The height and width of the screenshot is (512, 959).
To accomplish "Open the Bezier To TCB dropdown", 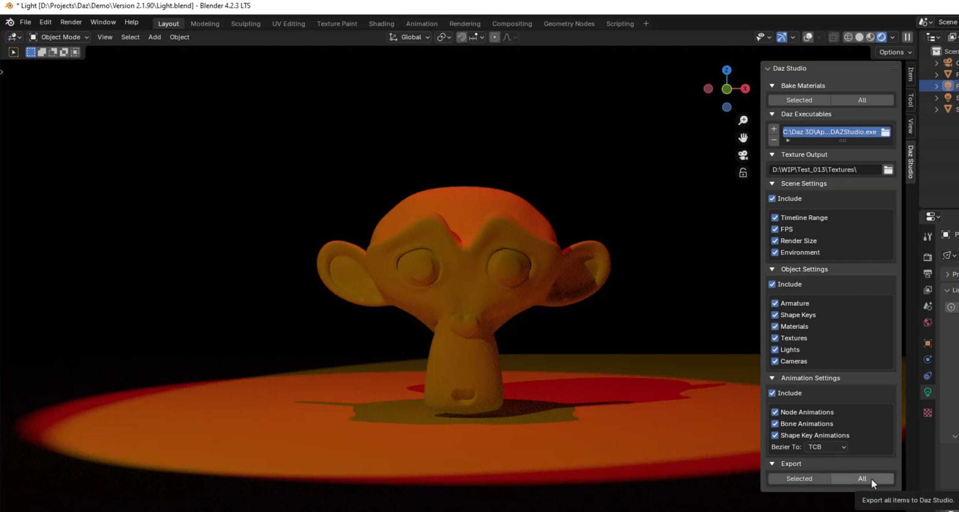I will [x=826, y=447].
